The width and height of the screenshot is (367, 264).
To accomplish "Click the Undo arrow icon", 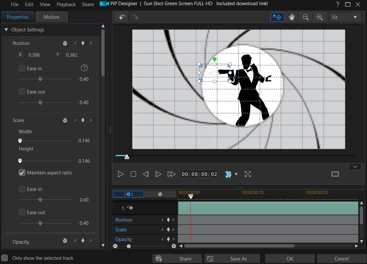I will [122, 17].
